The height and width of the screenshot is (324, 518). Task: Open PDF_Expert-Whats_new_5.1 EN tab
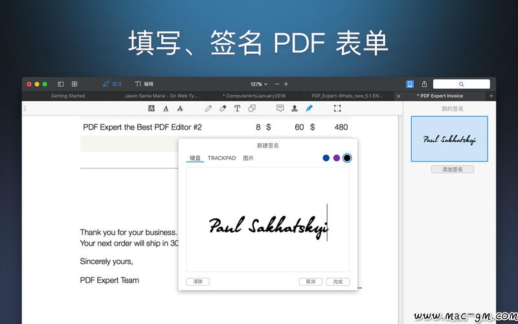(347, 96)
